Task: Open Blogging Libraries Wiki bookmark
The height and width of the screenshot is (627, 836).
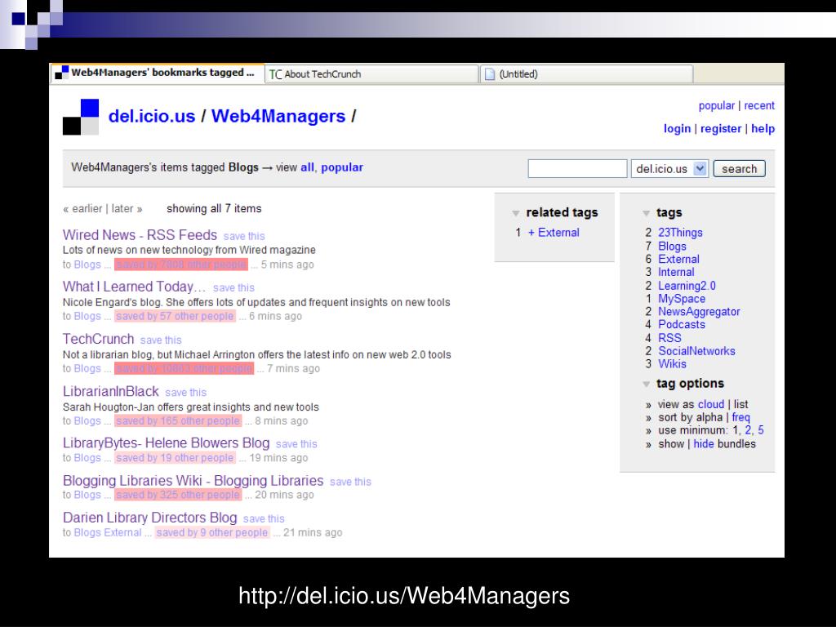Action: [x=193, y=481]
